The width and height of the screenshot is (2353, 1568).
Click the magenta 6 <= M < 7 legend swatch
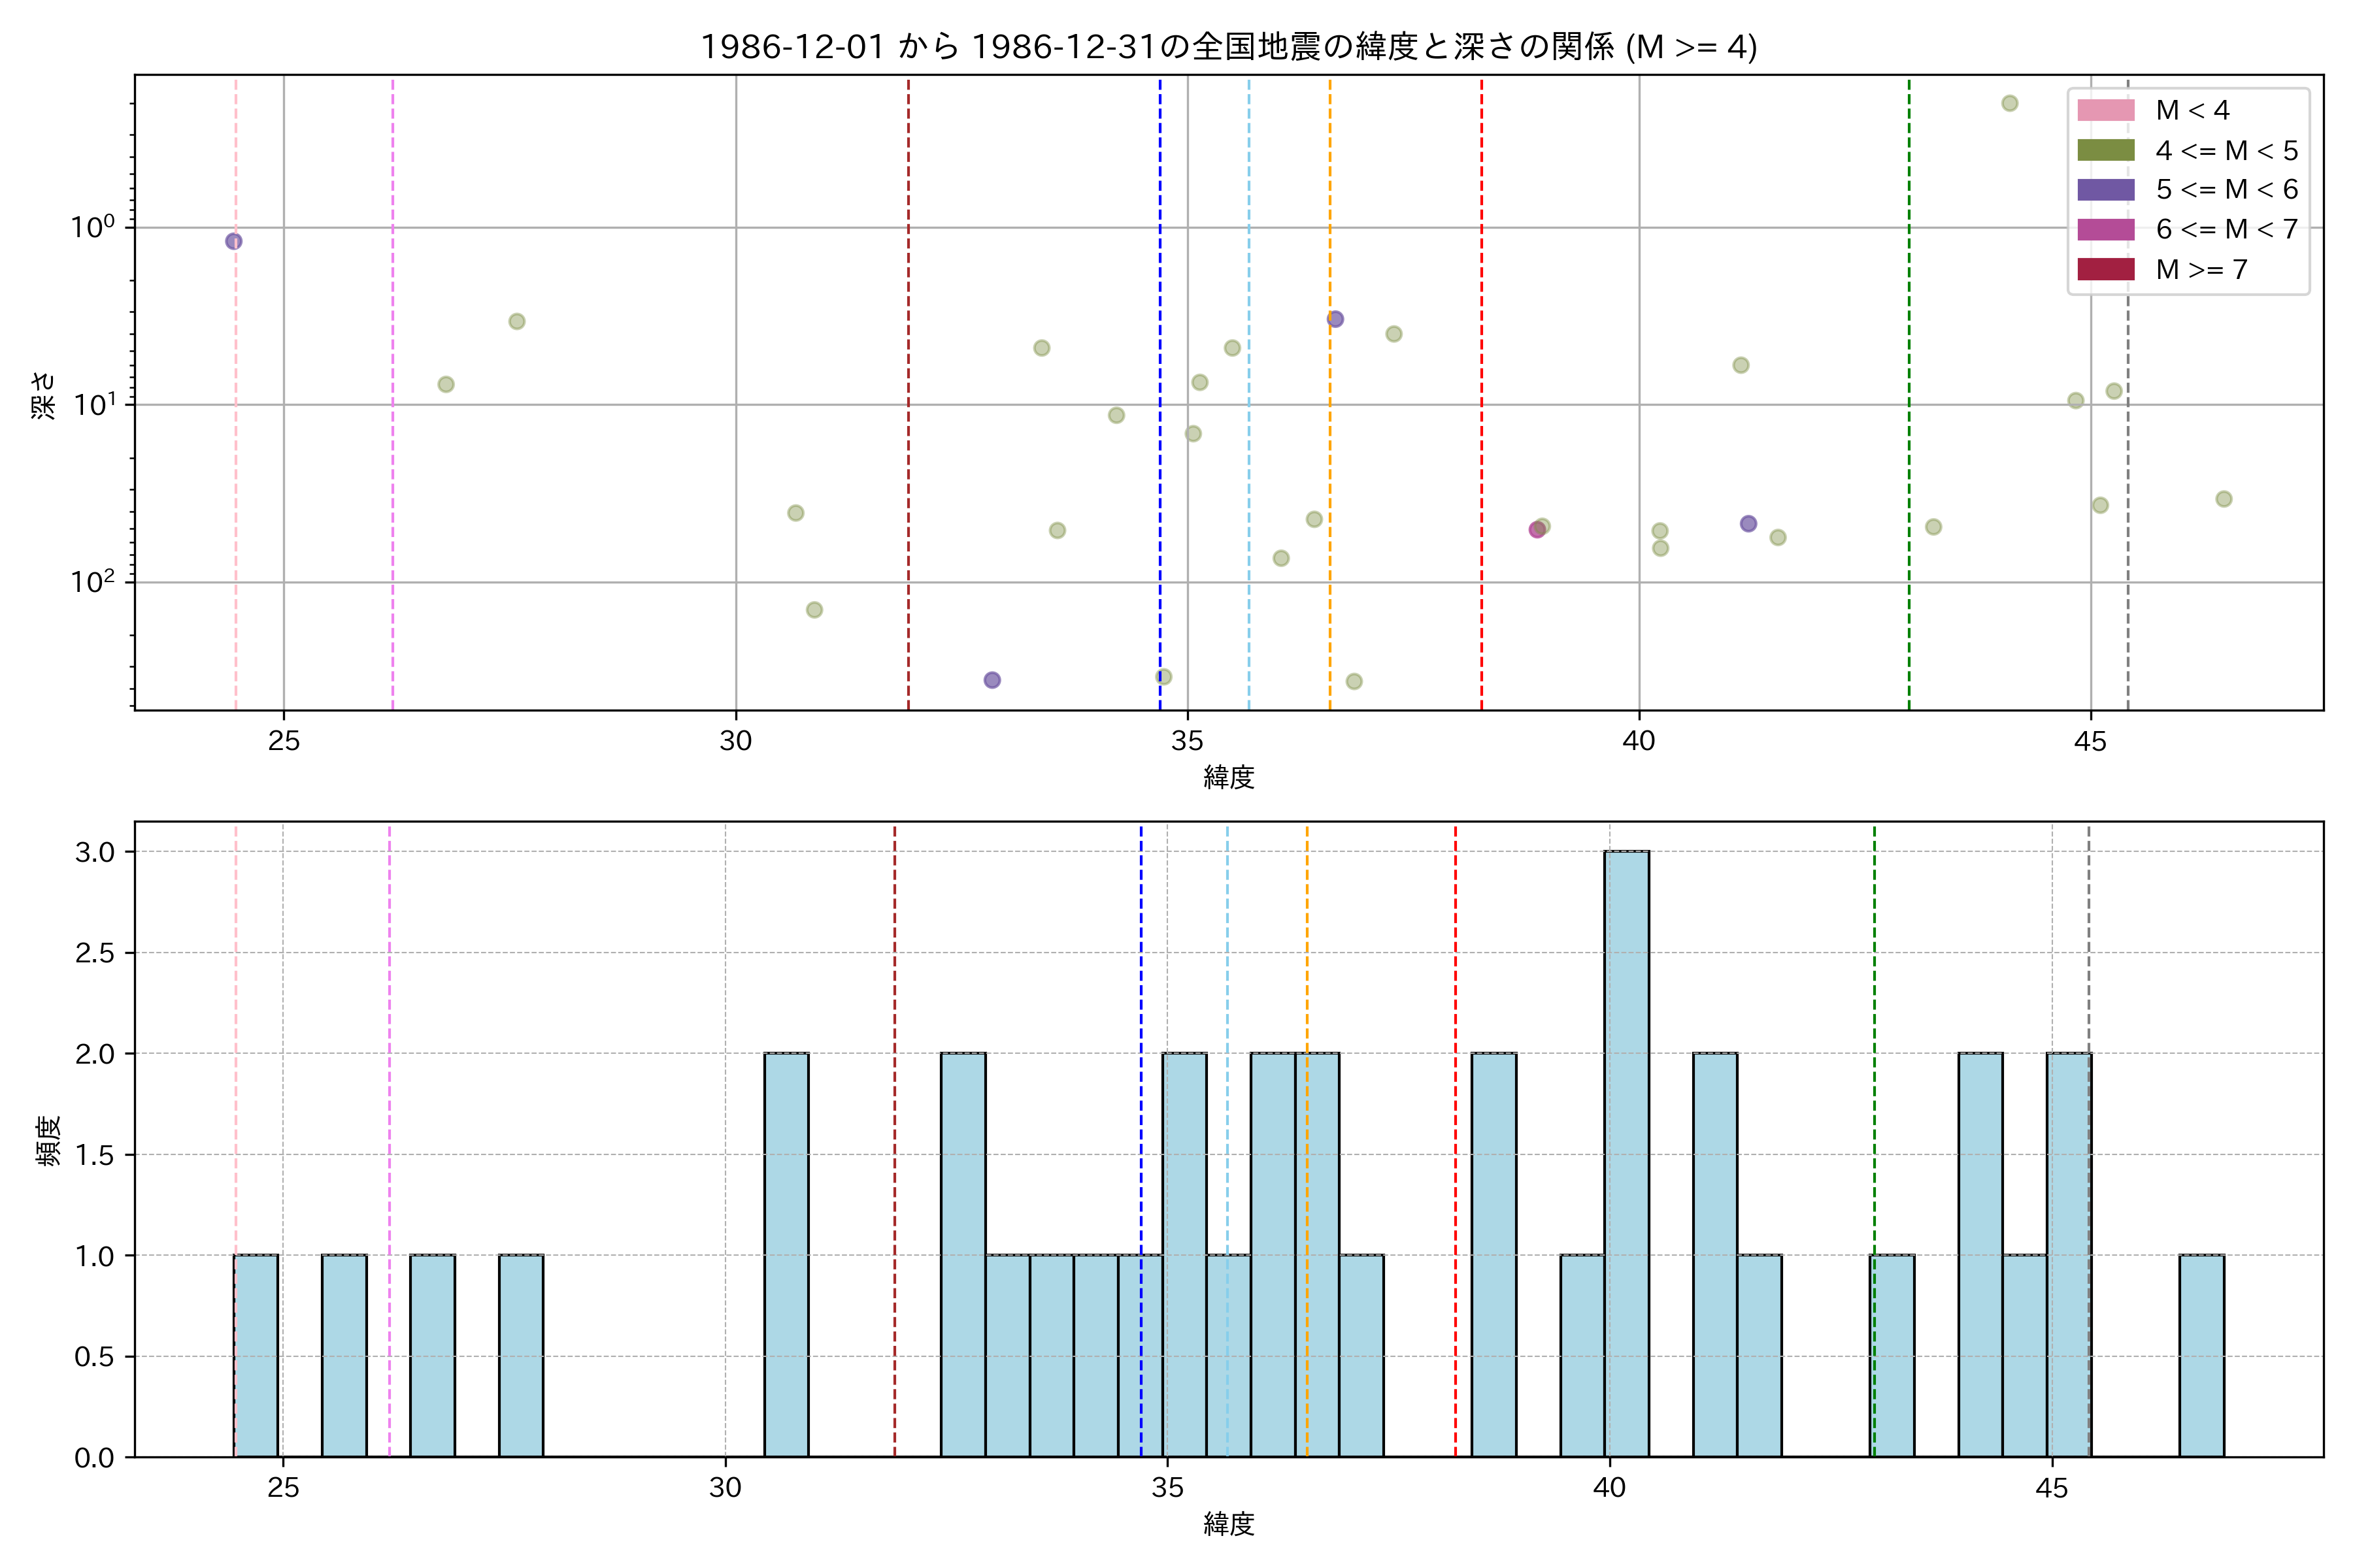pos(2105,229)
